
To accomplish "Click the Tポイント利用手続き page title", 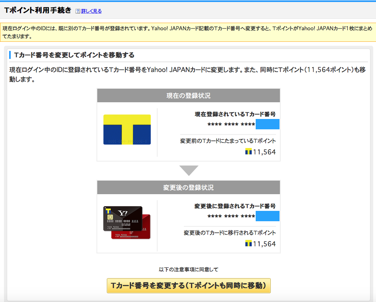I will (x=38, y=10).
